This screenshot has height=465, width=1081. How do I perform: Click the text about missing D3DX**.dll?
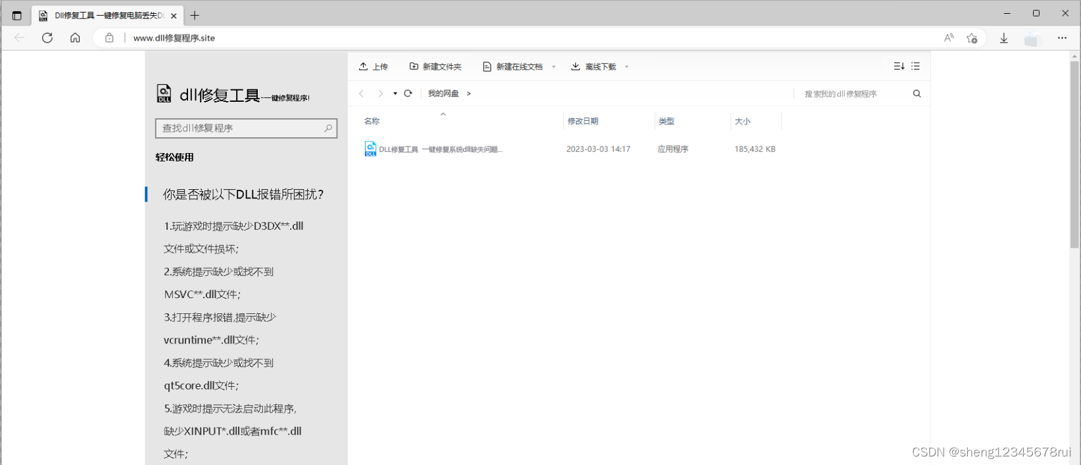tap(233, 226)
